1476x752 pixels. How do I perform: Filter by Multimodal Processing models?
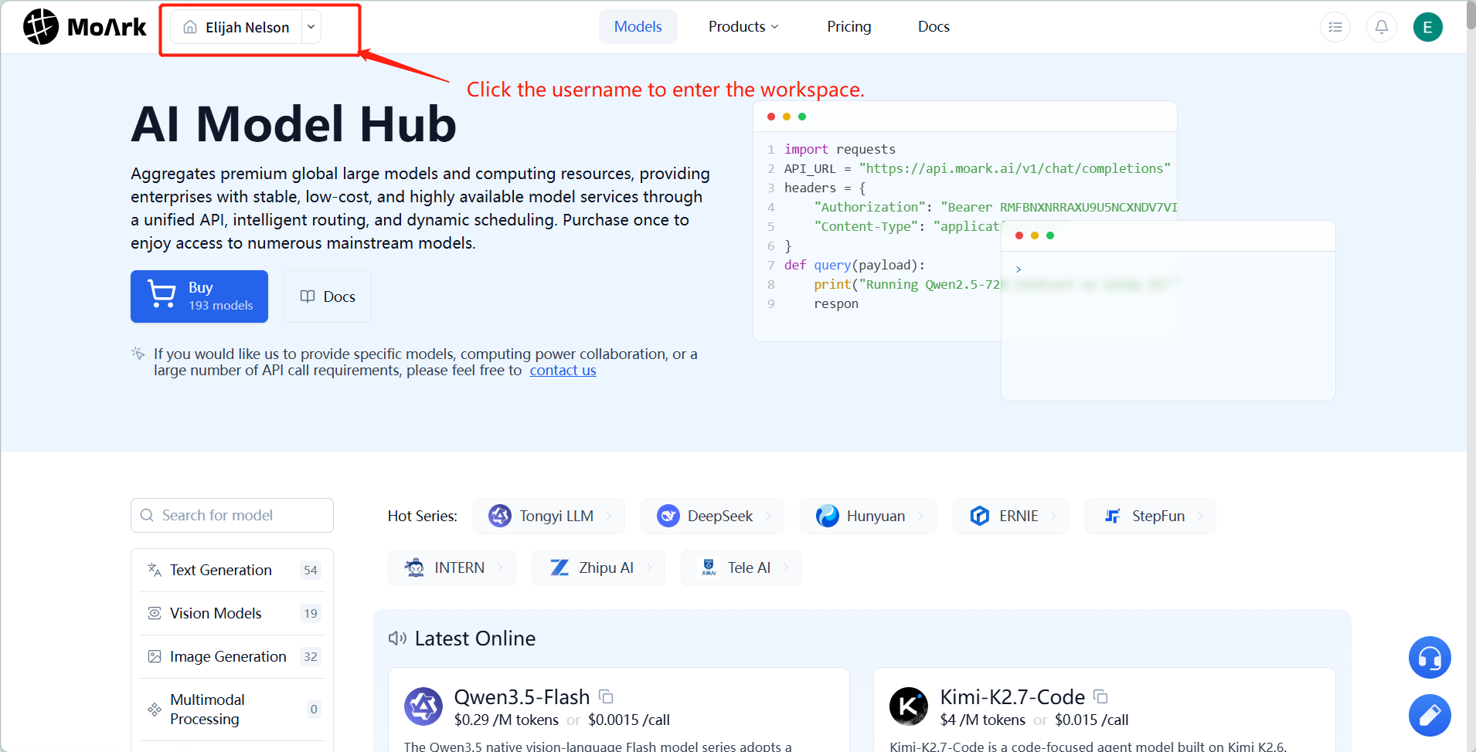[232, 710]
